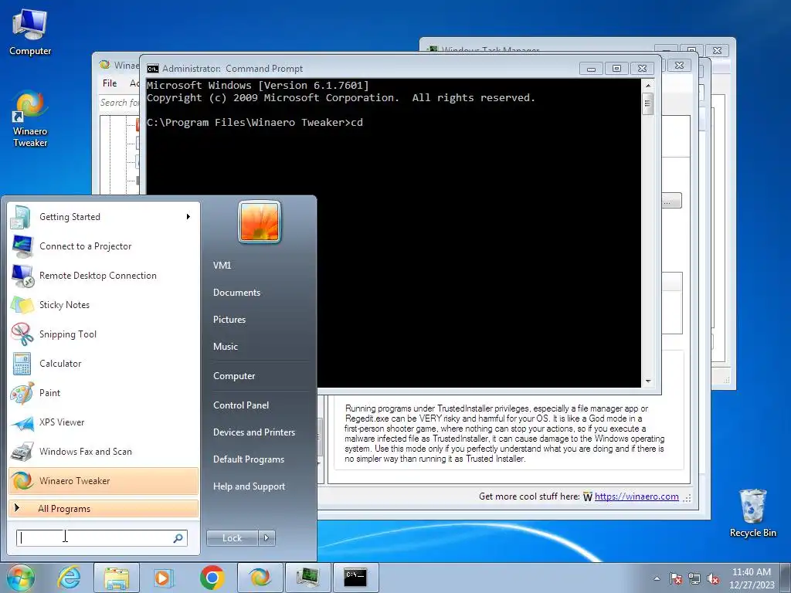Click the Command Prompt scroll up arrow

click(648, 86)
